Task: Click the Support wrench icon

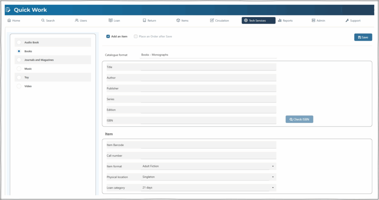Action: (347, 21)
